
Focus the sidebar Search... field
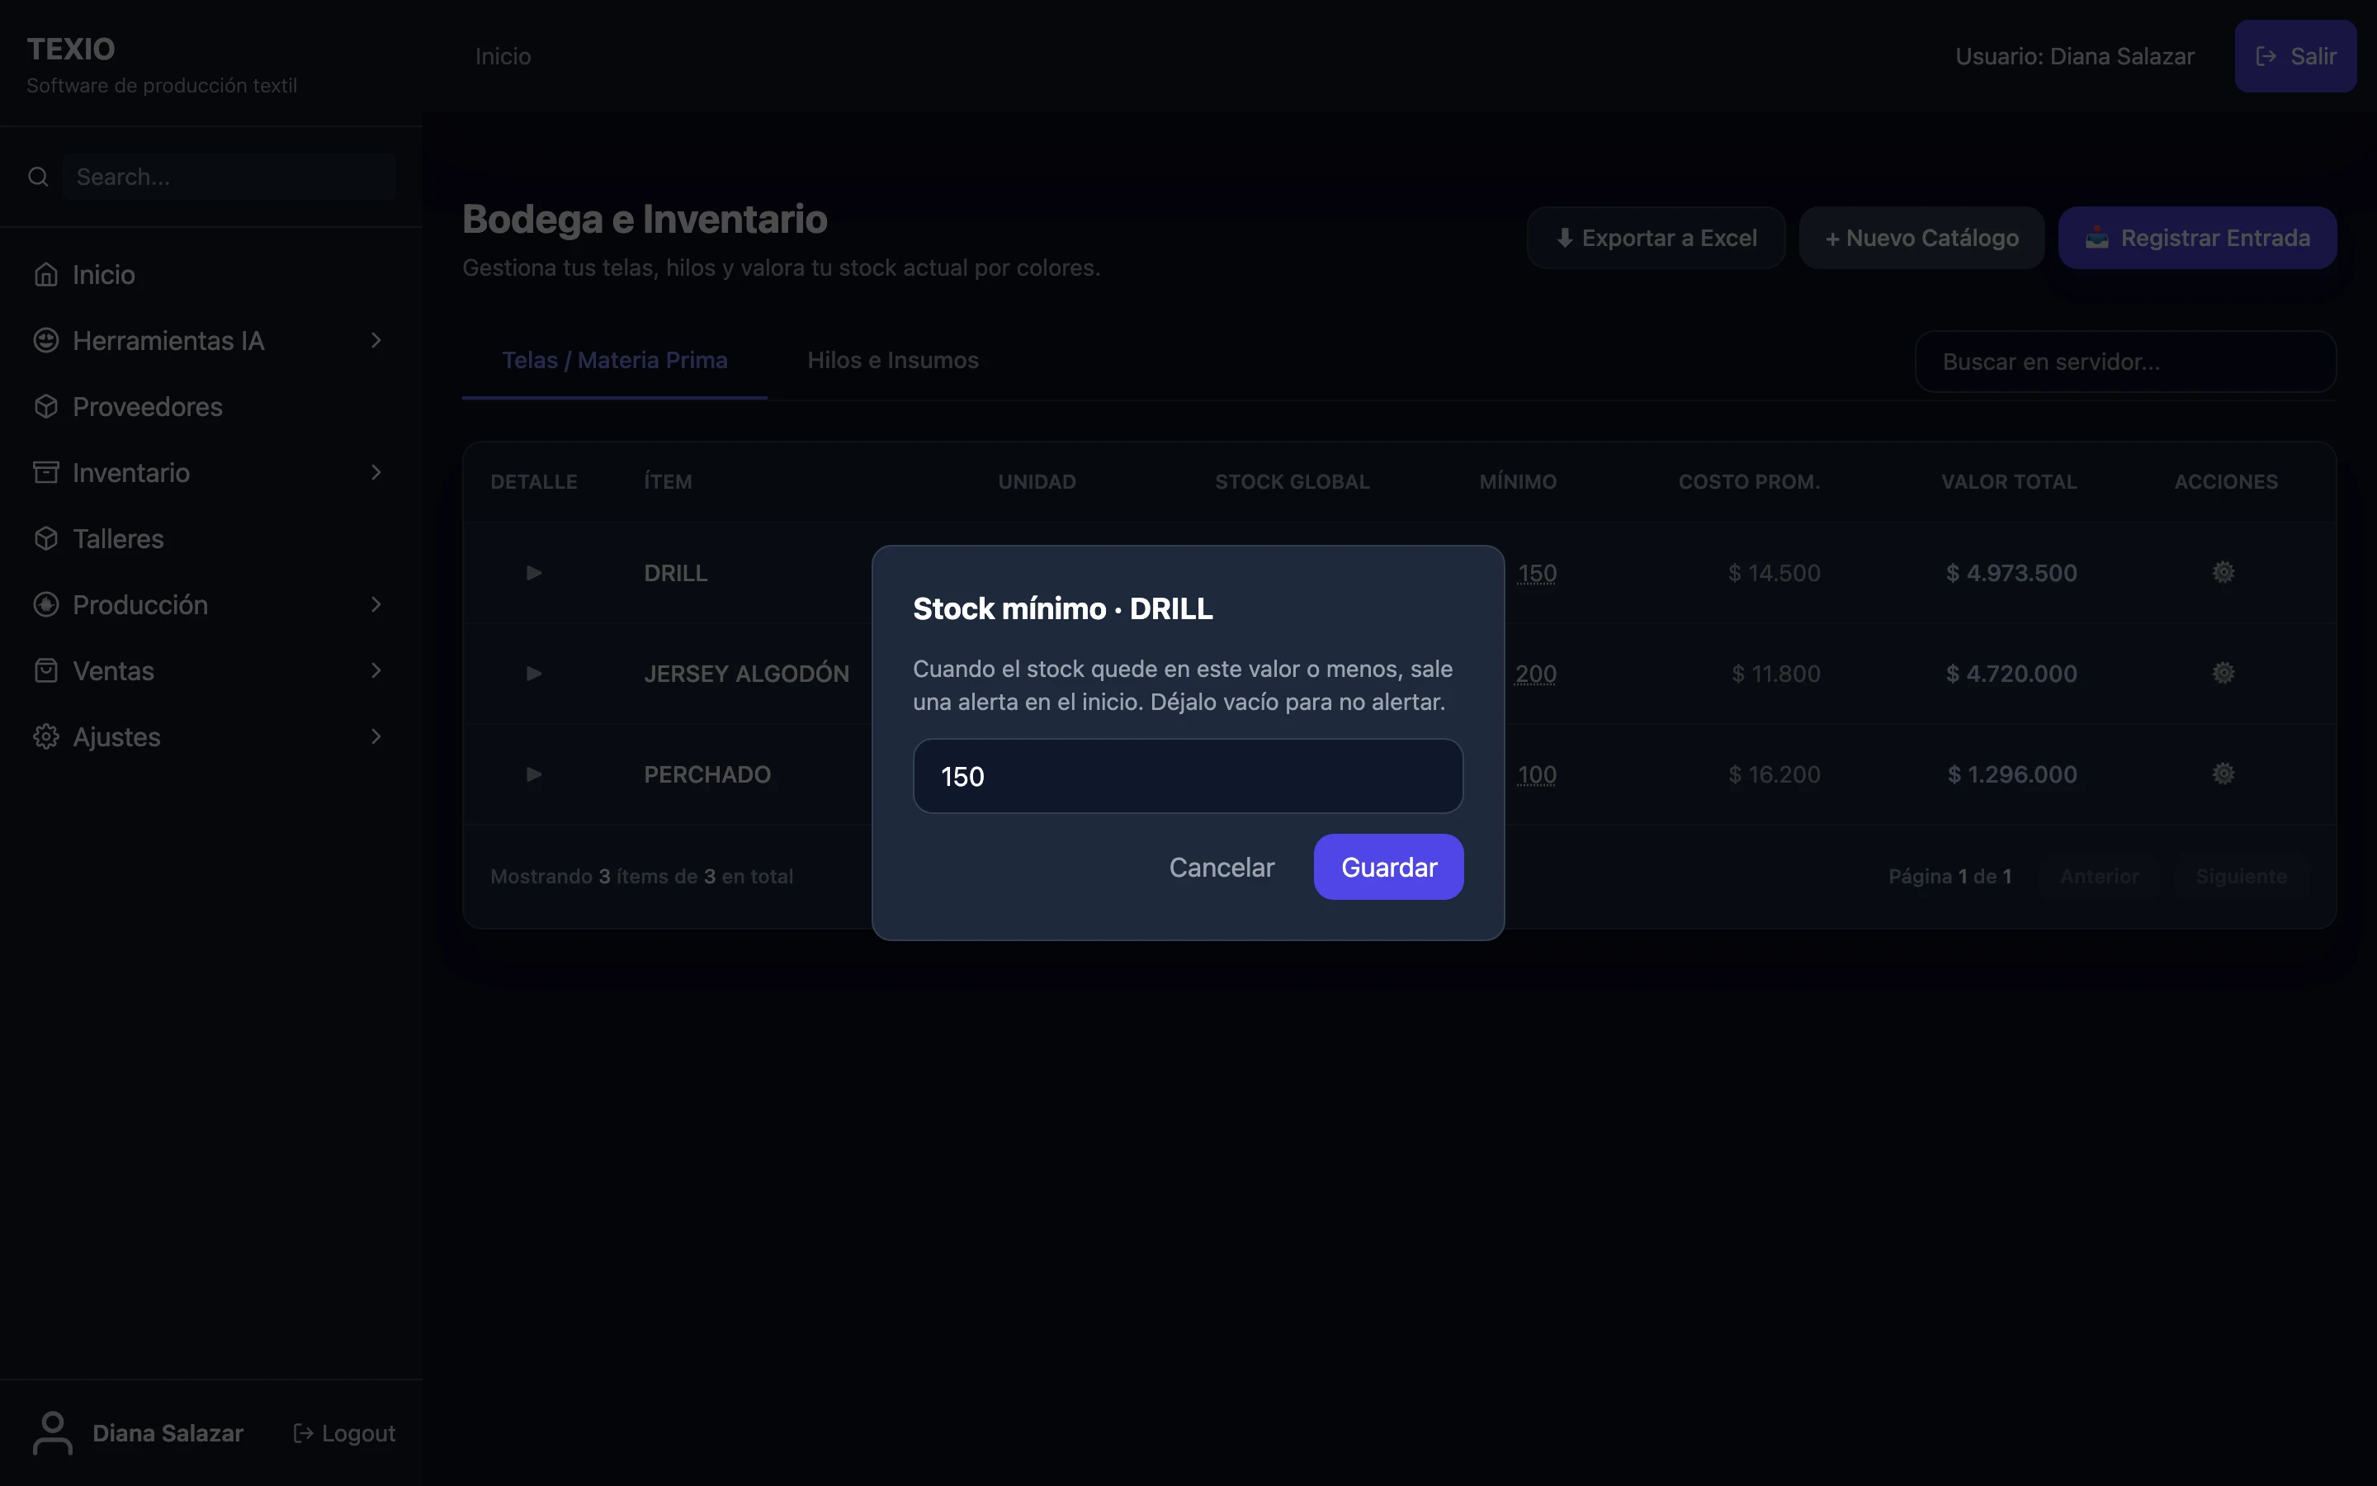[229, 177]
